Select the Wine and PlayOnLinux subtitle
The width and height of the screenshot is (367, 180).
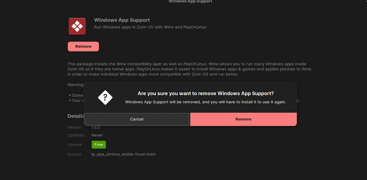pyautogui.click(x=150, y=27)
